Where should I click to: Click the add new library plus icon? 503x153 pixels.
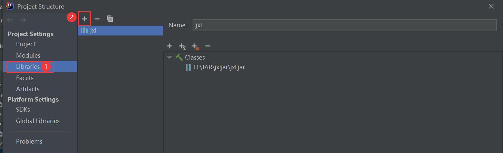click(84, 19)
